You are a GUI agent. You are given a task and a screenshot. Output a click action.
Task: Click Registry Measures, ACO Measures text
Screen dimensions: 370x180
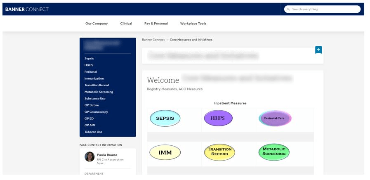pos(174,89)
